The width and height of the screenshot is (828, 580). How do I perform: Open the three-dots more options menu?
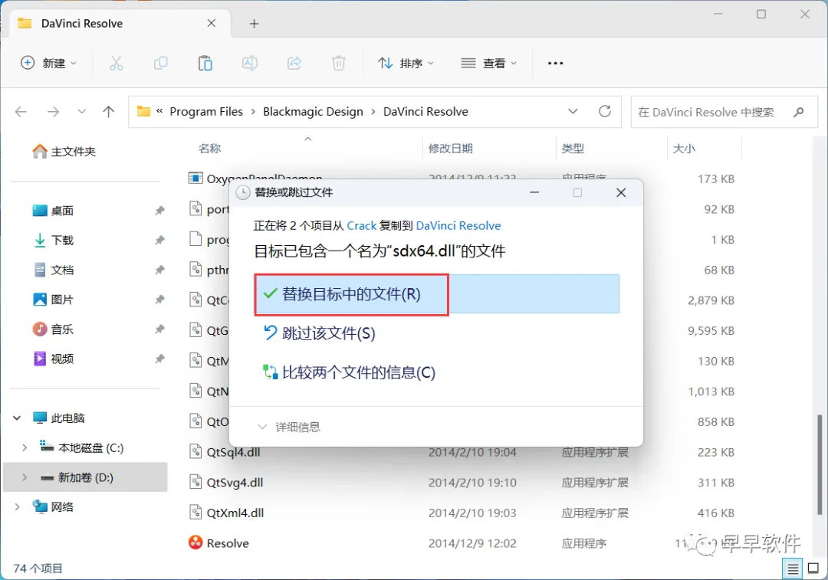click(x=555, y=64)
